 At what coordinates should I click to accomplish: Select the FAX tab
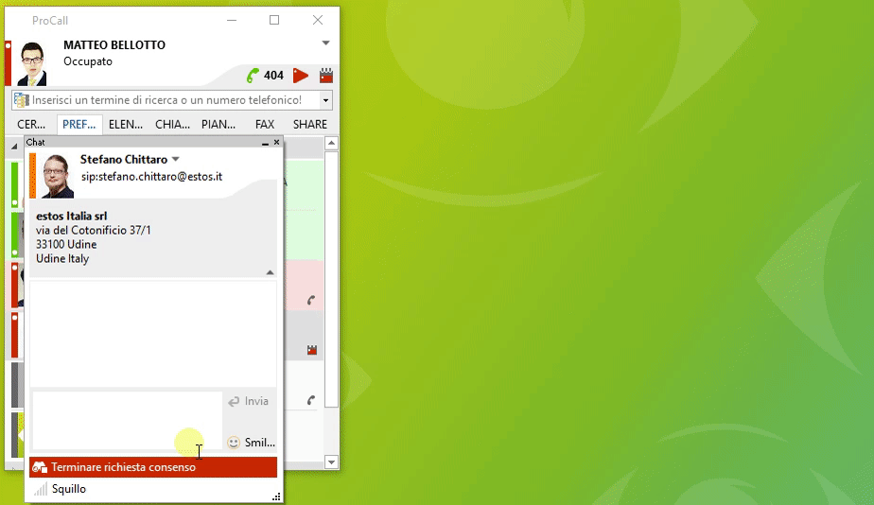(x=265, y=124)
